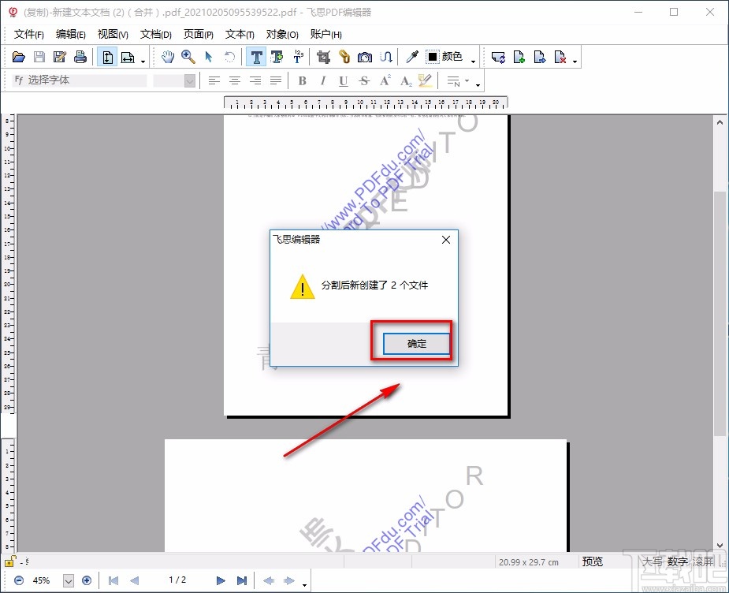Click the camera snapshot icon

pos(365,58)
